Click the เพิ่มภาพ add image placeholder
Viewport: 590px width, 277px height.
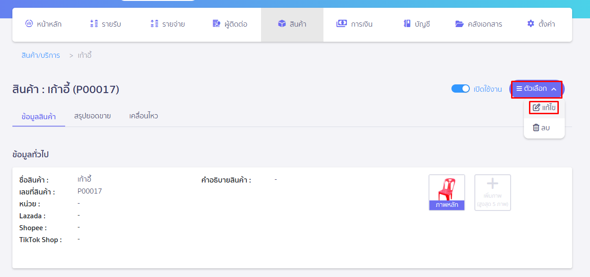(x=492, y=192)
